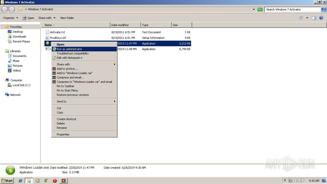Viewport: 327px width, 184px height.
Task: Open Help with the question mark icon
Action: pos(321,18)
